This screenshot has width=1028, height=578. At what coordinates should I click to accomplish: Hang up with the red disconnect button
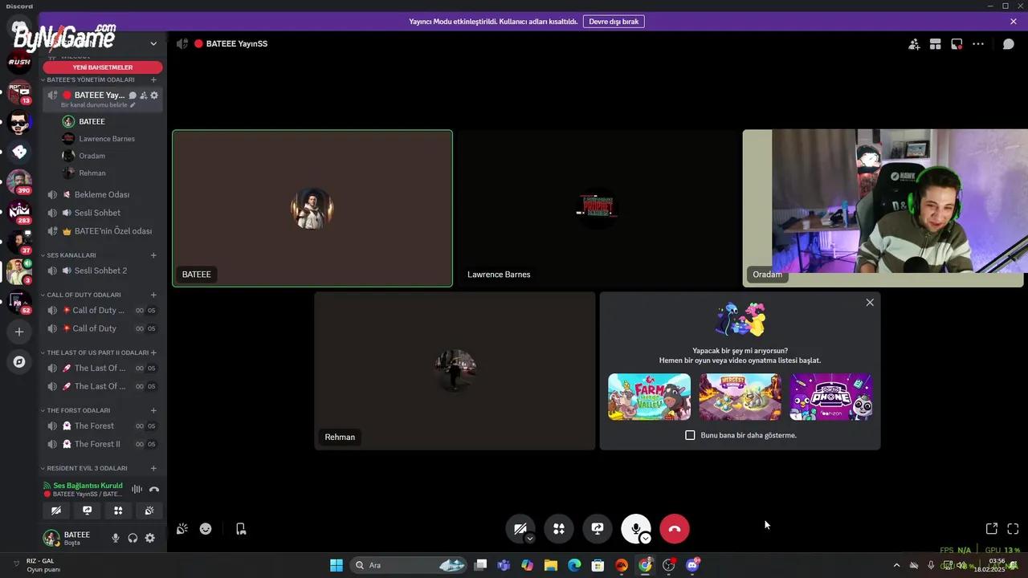[675, 529]
